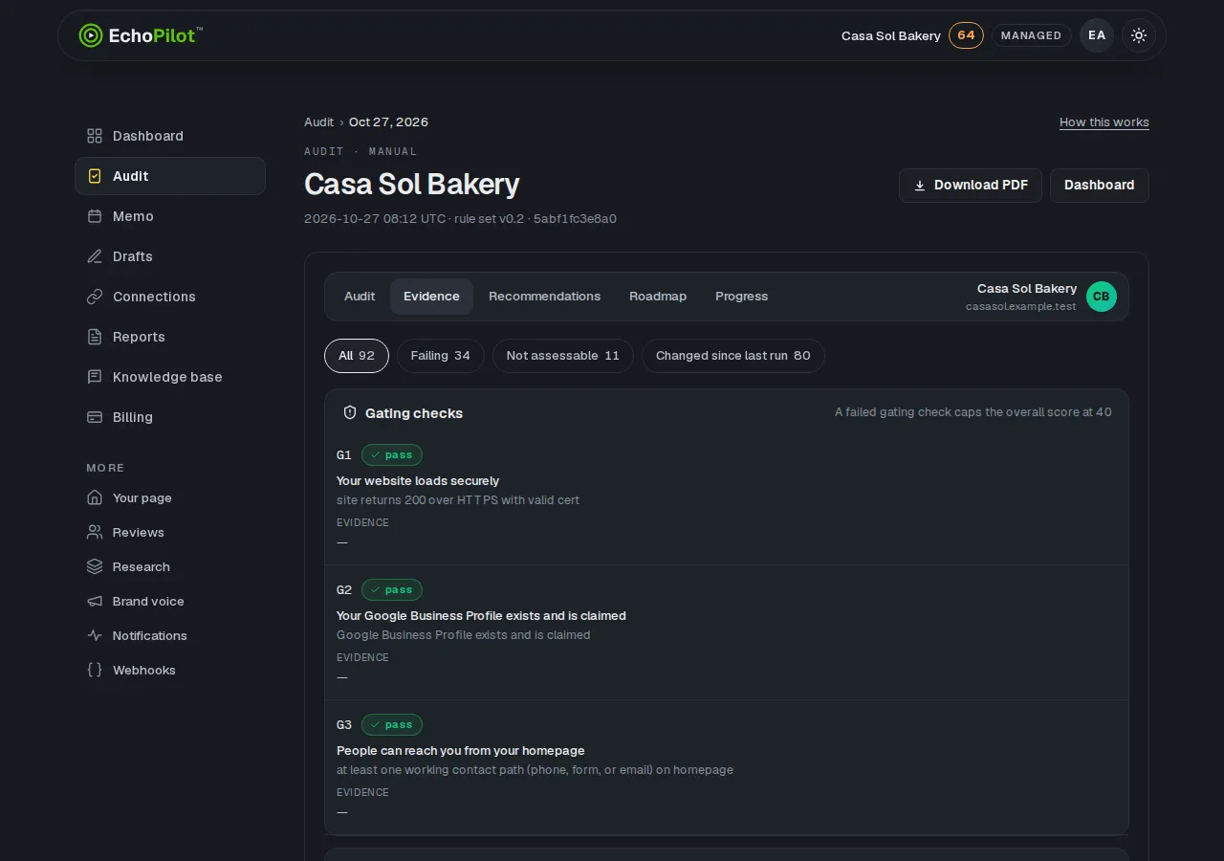Screen dimensions: 1224x861
Task: Click the Webhooks braces icon
Action: (95, 670)
